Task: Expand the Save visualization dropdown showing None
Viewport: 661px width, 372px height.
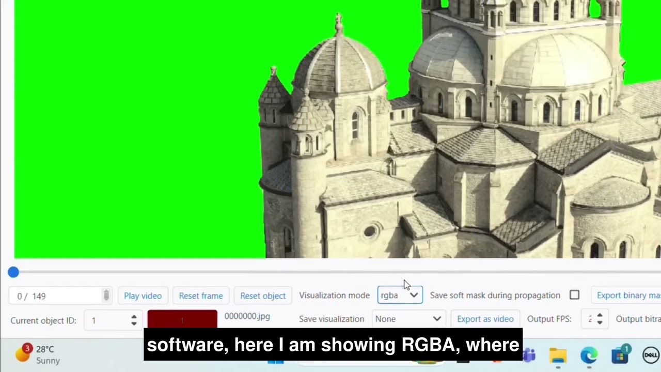Action: pos(408,319)
